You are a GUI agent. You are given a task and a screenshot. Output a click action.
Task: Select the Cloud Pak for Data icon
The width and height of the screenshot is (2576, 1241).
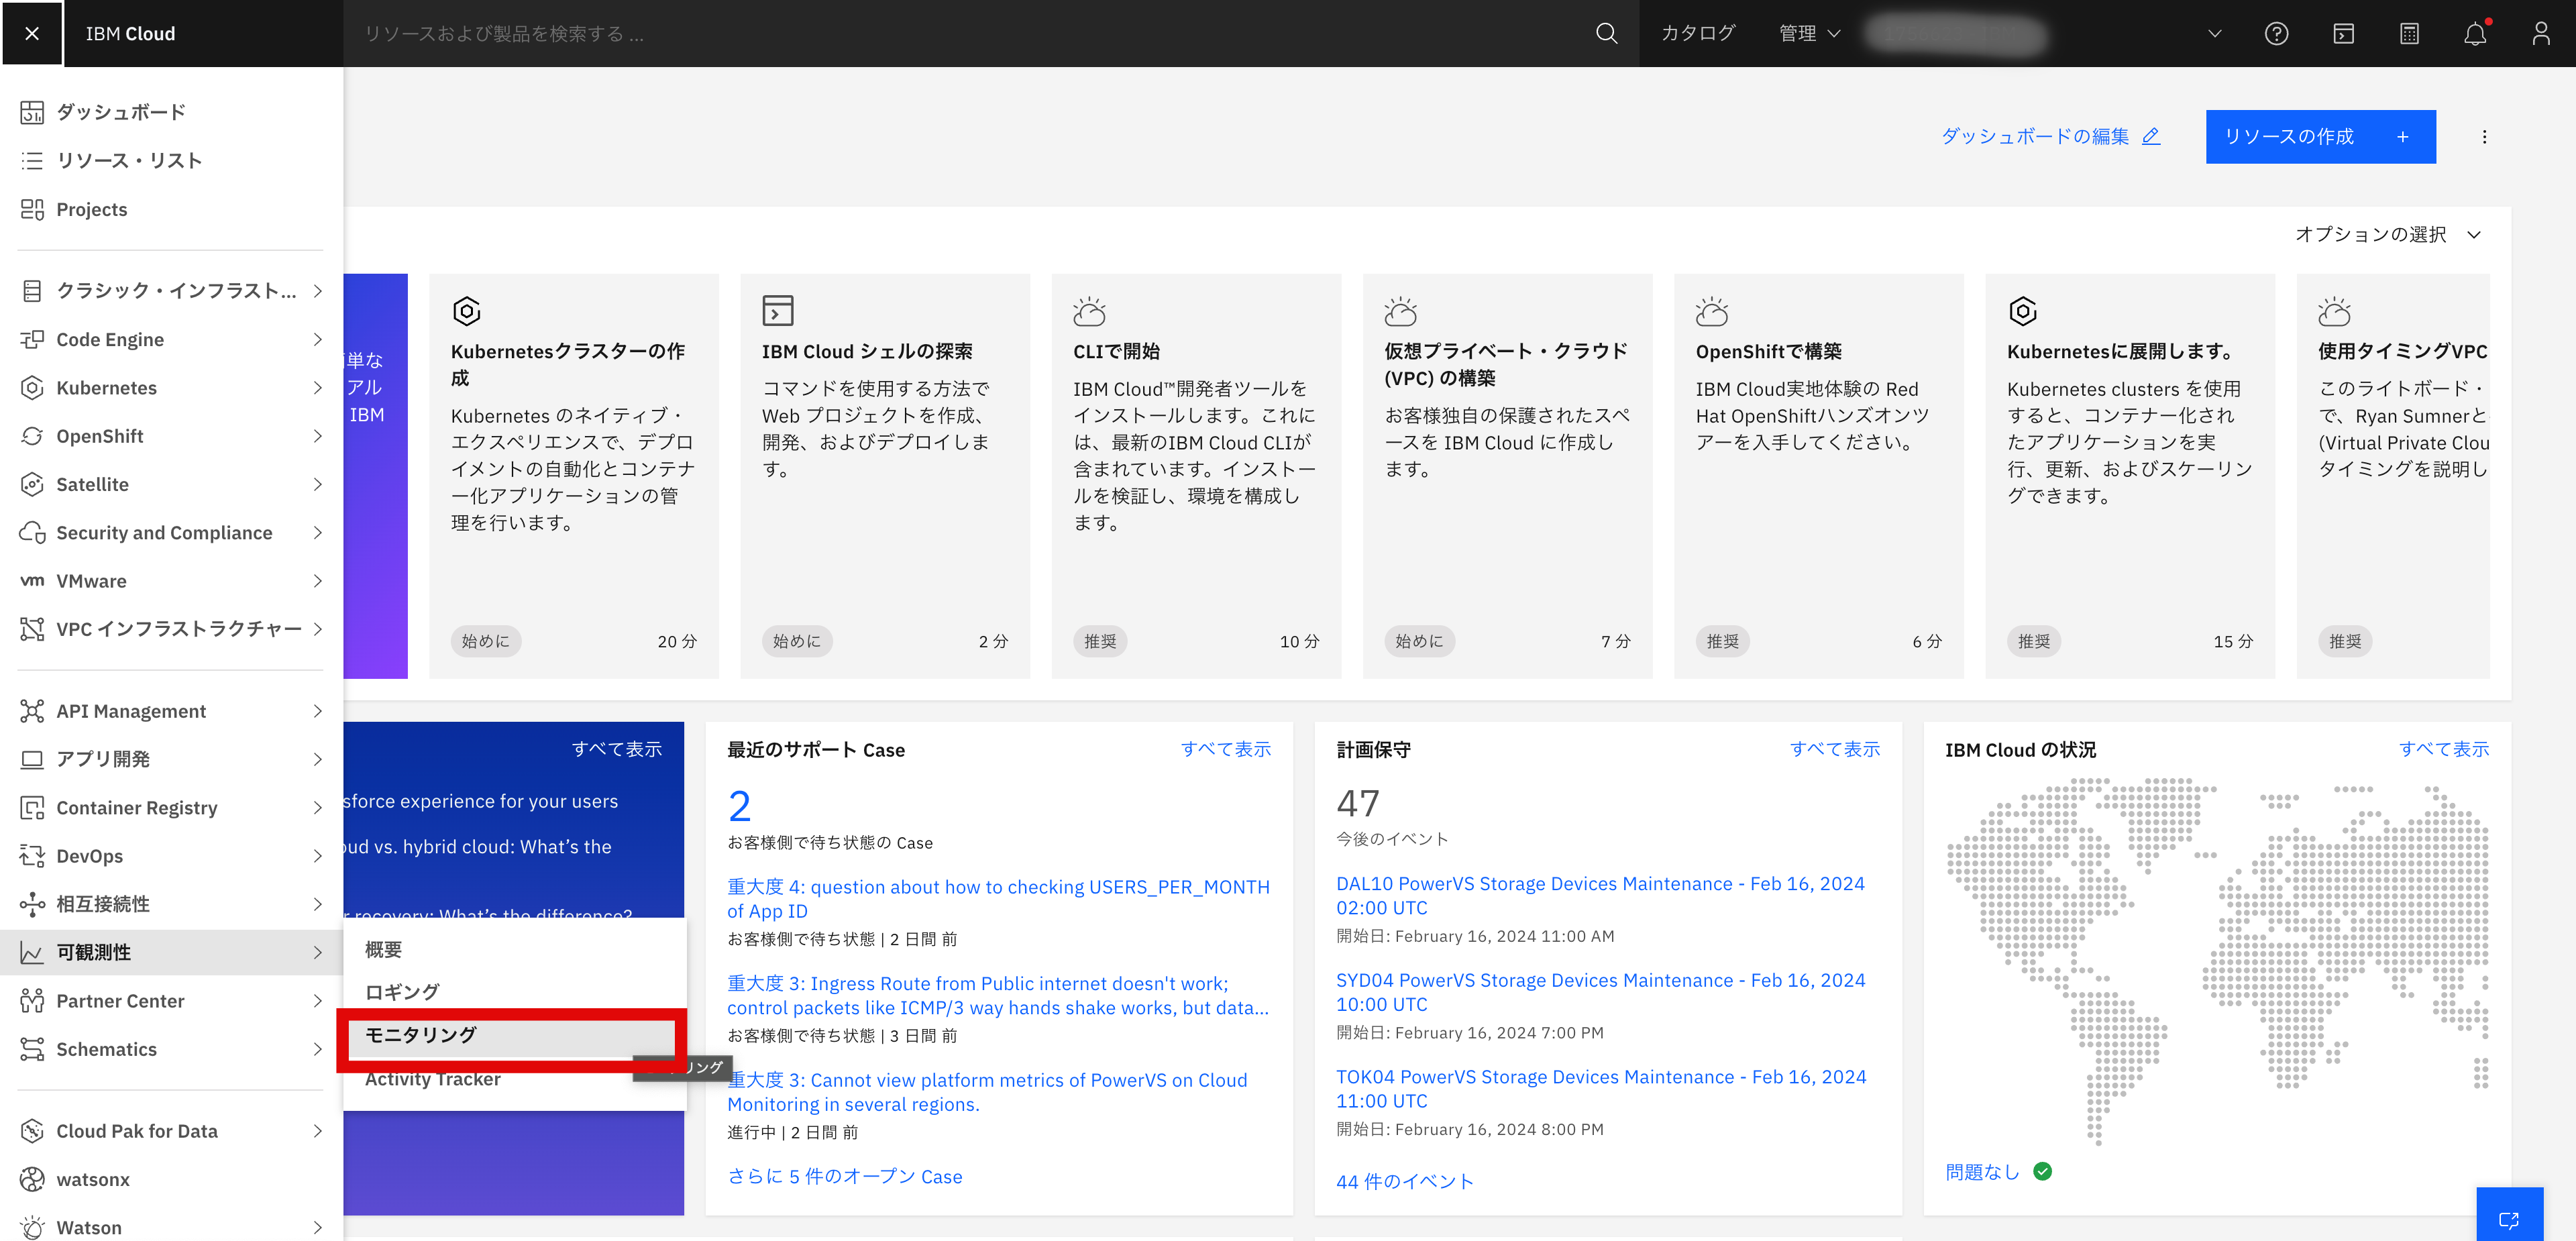[33, 1130]
